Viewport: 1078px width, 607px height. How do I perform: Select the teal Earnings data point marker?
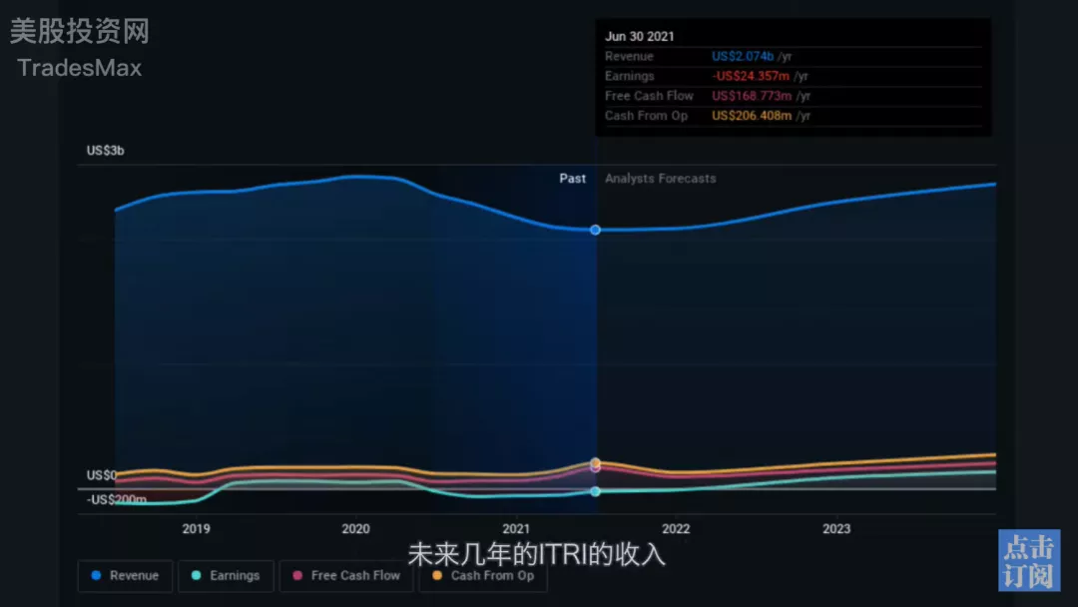coord(596,491)
